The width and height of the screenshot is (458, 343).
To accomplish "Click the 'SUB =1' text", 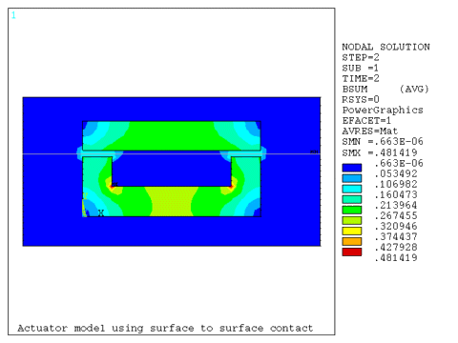I will pos(361,68).
